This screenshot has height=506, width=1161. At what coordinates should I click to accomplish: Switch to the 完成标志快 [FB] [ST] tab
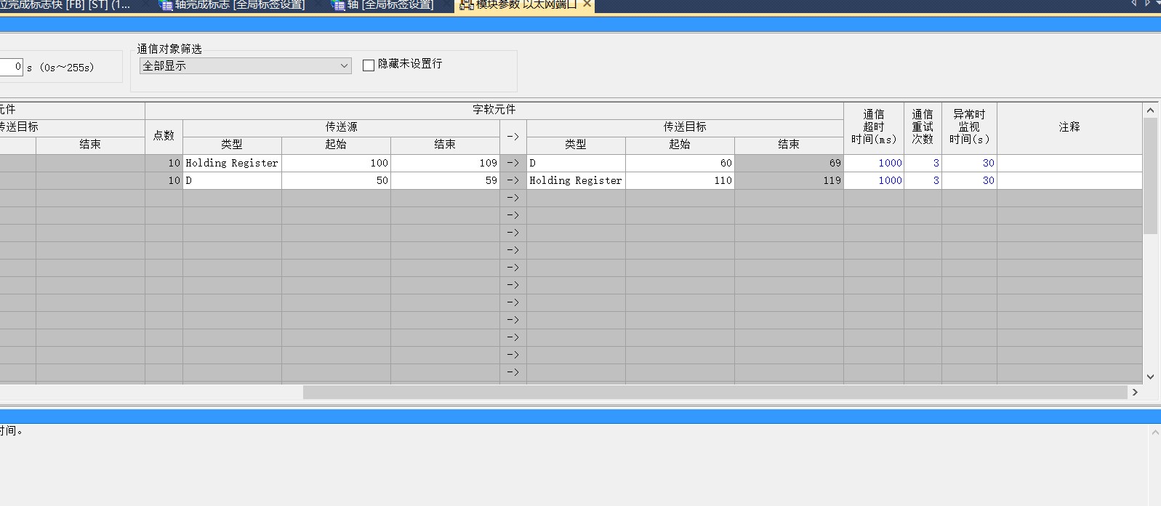[x=65, y=5]
